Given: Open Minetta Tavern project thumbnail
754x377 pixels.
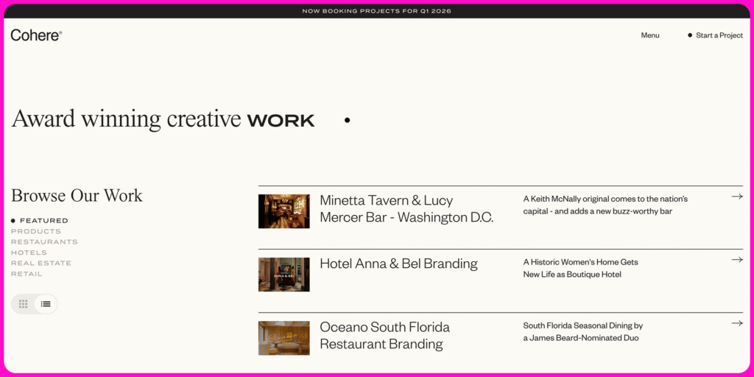Looking at the screenshot, I should [x=283, y=211].
